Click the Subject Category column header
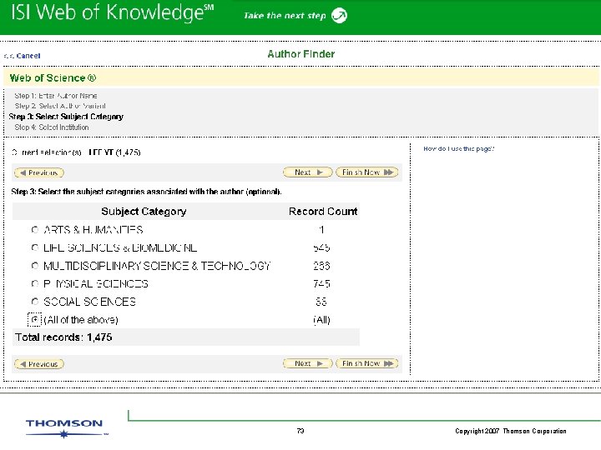The width and height of the screenshot is (601, 450). tap(144, 212)
